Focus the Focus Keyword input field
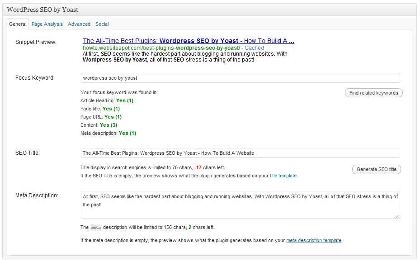 click(x=240, y=78)
